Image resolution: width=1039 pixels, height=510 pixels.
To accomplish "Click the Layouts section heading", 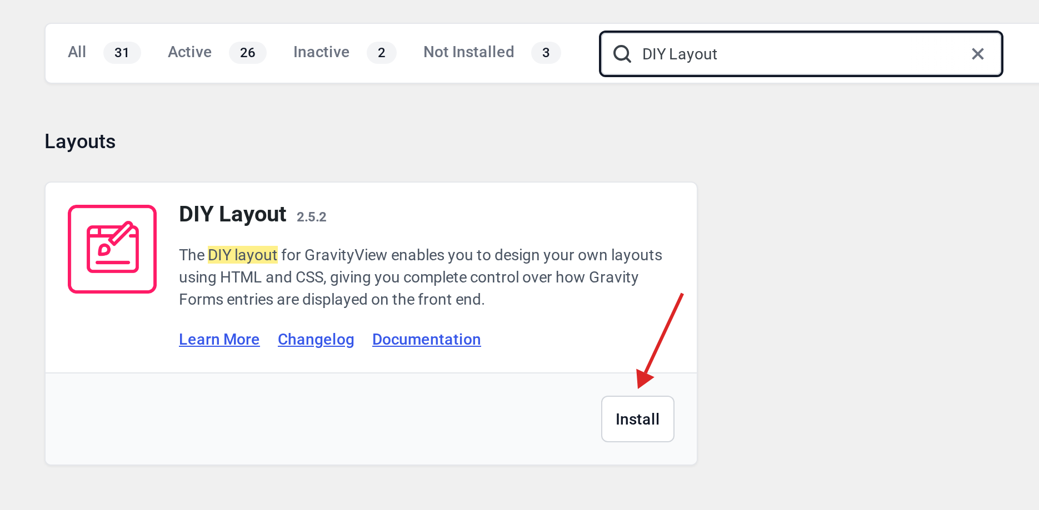I will [80, 142].
